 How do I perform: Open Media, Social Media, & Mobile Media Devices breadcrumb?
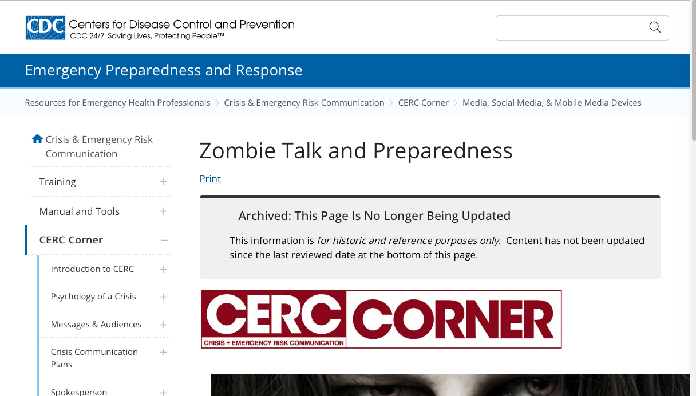pyautogui.click(x=552, y=103)
